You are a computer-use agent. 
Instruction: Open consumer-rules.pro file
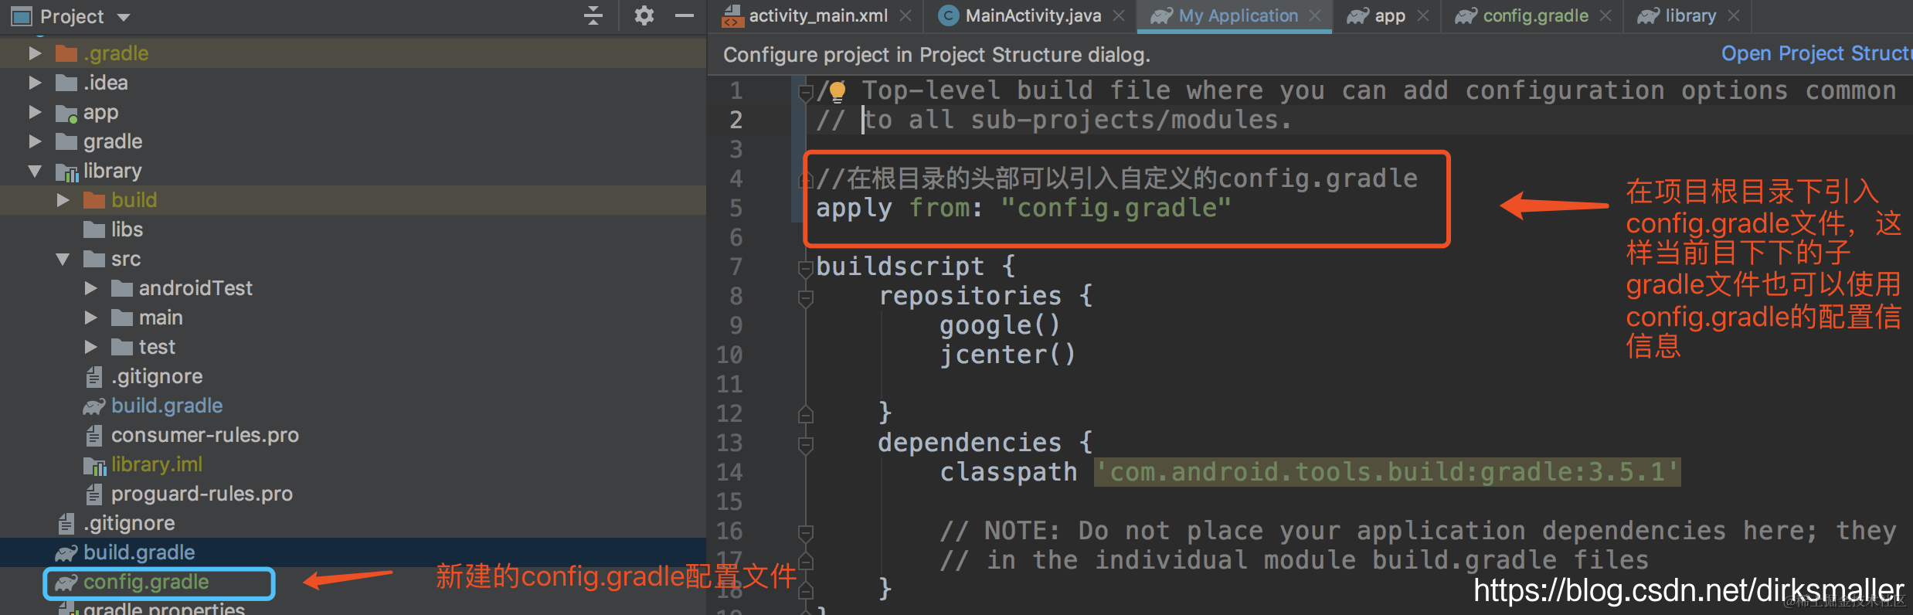pyautogui.click(x=205, y=435)
